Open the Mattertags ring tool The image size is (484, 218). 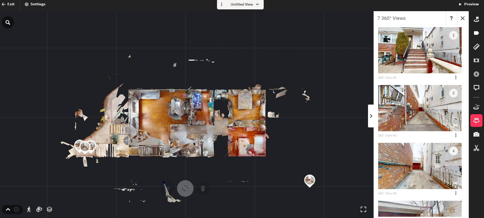pyautogui.click(x=476, y=74)
